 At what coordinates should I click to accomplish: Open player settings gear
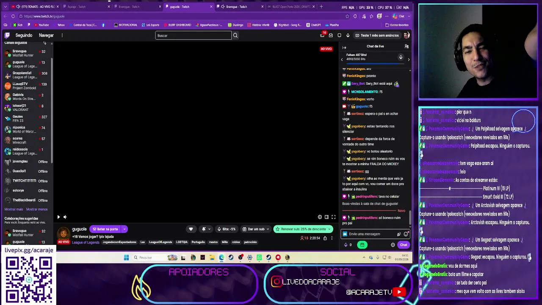pos(320,217)
